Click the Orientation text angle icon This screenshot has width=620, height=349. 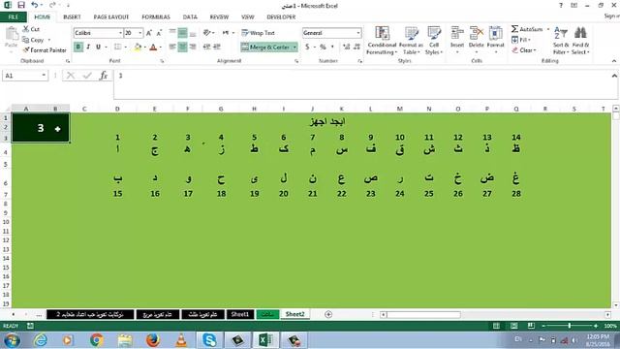coord(206,33)
